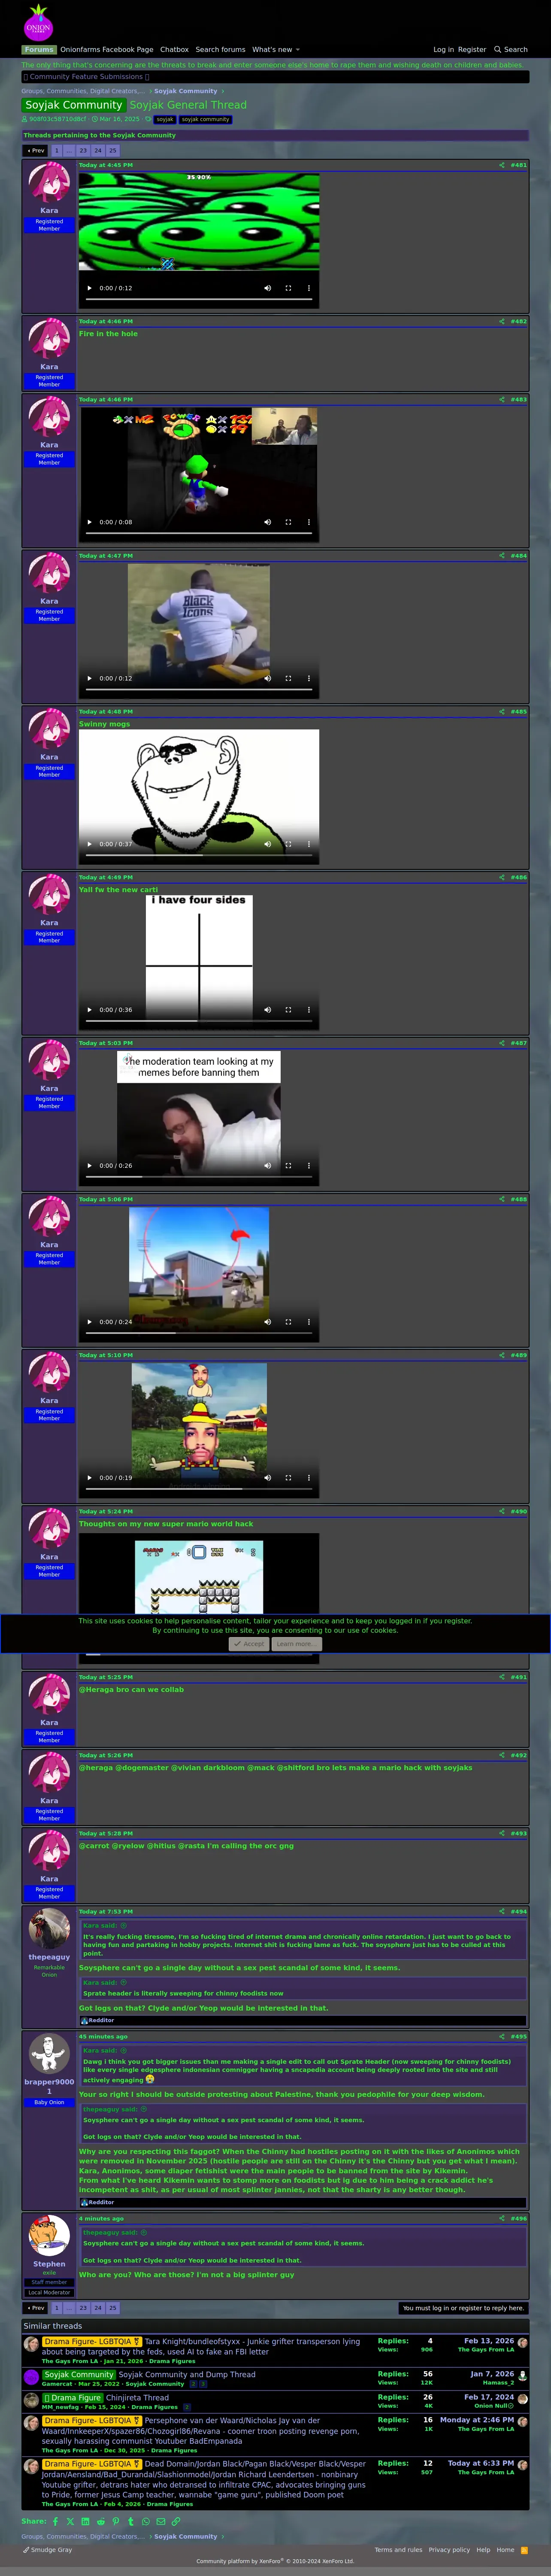The width and height of the screenshot is (551, 2576).
Task: Open more options on post #485 video
Action: 308,844
